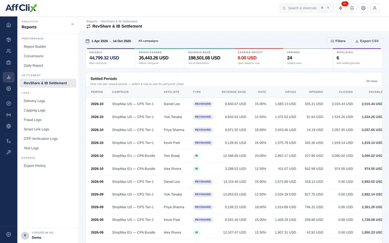Click 20.00% rate cell

click(x=261, y=156)
